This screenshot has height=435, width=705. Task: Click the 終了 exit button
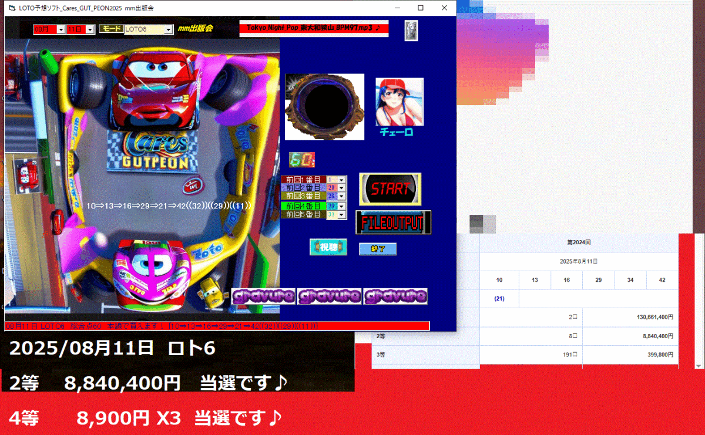pos(378,249)
